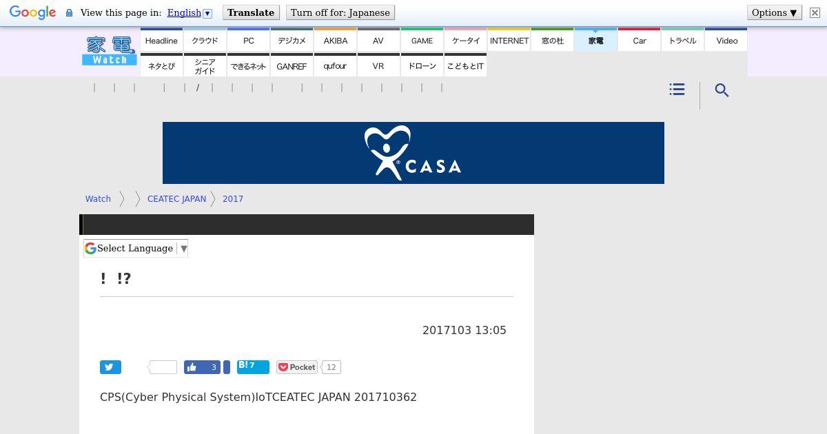The image size is (827, 434).
Task: Open the ドローン tab
Action: point(422,65)
